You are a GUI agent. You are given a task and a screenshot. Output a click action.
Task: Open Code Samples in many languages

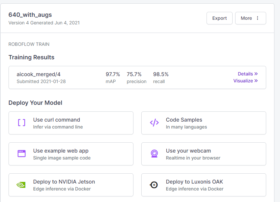click(x=203, y=123)
